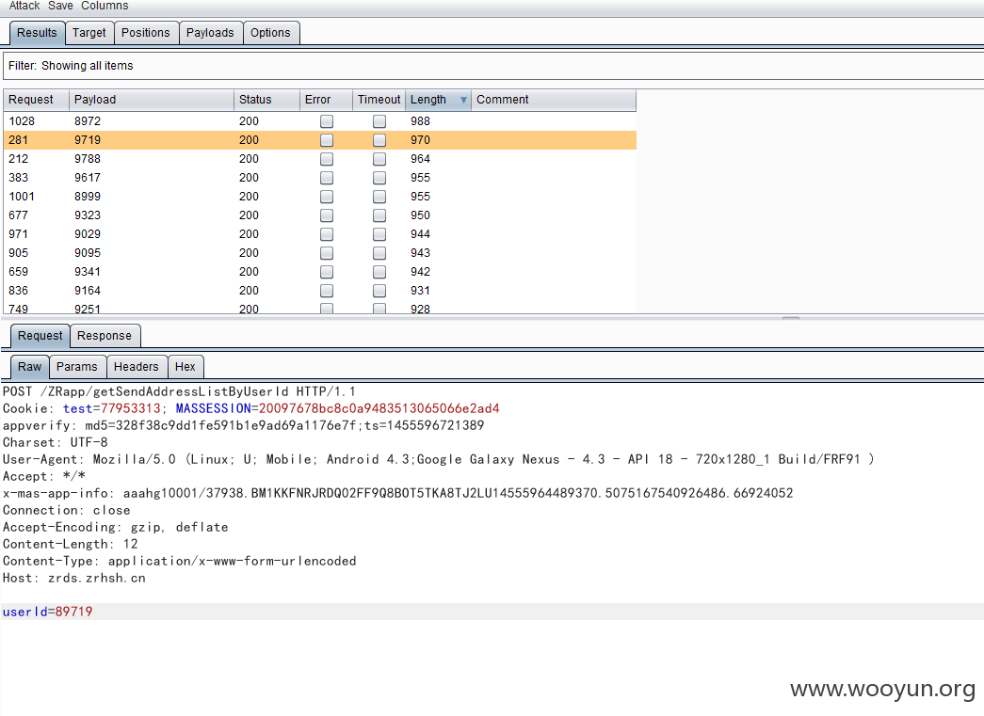Screen dimensions: 984x716
Task: Click the userId=89719 body parameter
Action: click(48, 612)
